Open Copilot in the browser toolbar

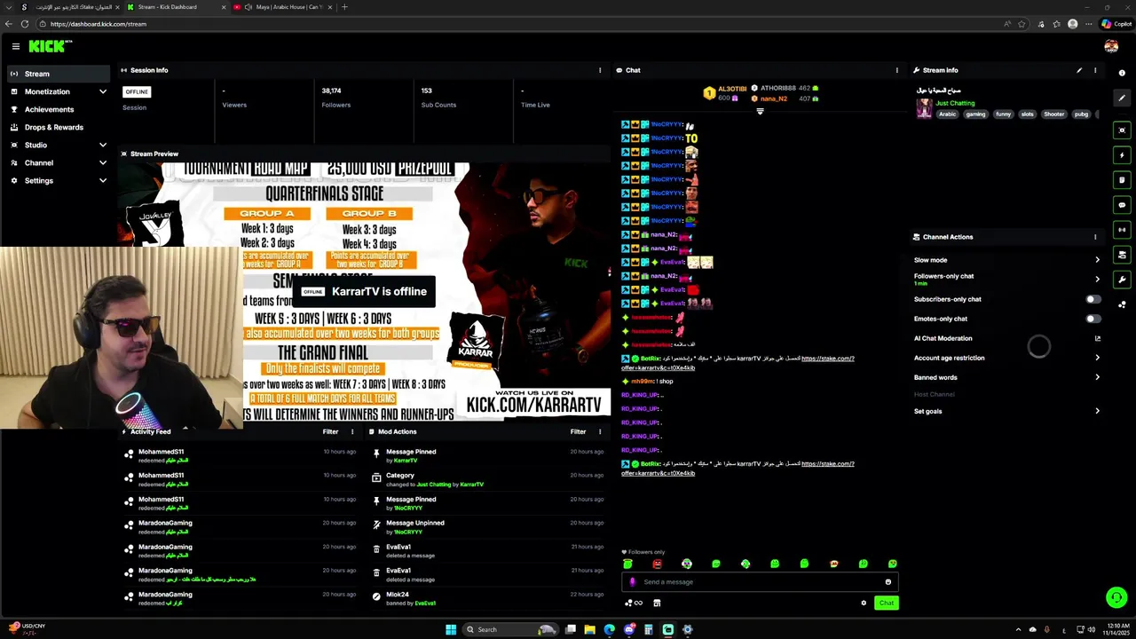coord(1117,24)
